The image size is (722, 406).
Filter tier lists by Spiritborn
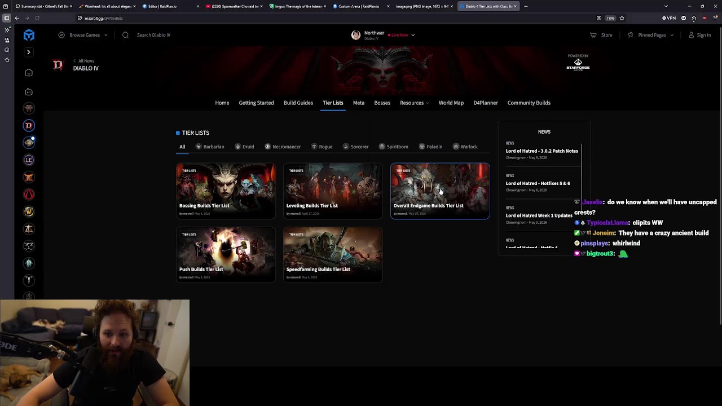click(393, 147)
